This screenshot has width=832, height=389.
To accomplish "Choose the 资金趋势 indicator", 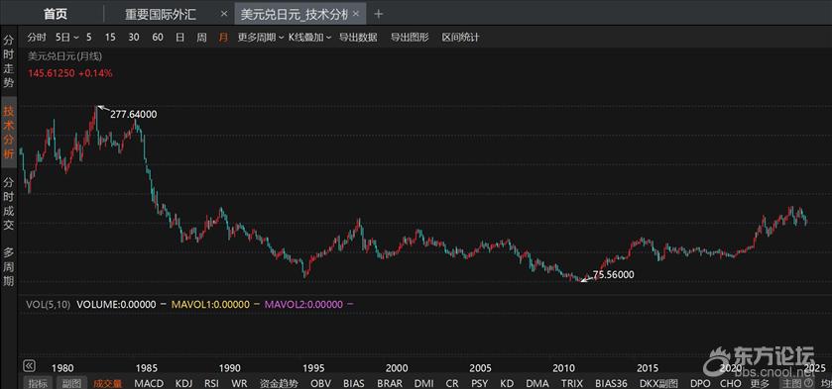I will coord(279,383).
